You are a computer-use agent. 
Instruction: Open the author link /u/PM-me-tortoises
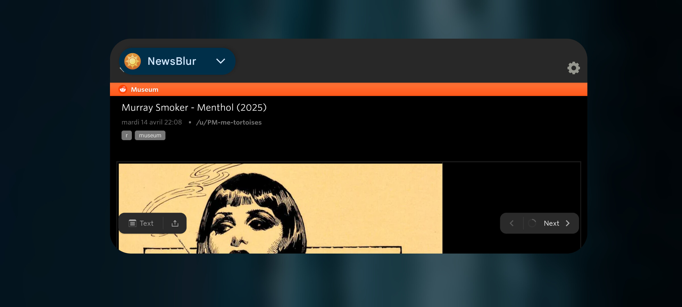(229, 122)
